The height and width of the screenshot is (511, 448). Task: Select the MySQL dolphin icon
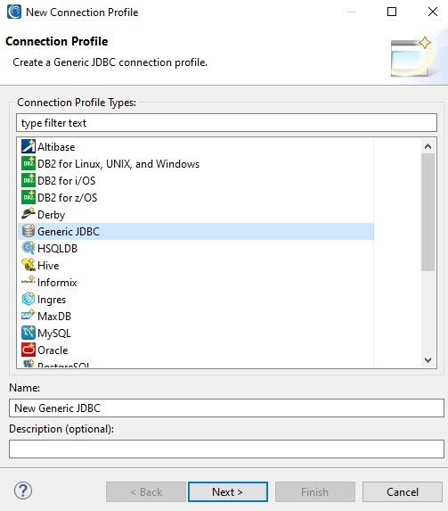click(x=29, y=333)
